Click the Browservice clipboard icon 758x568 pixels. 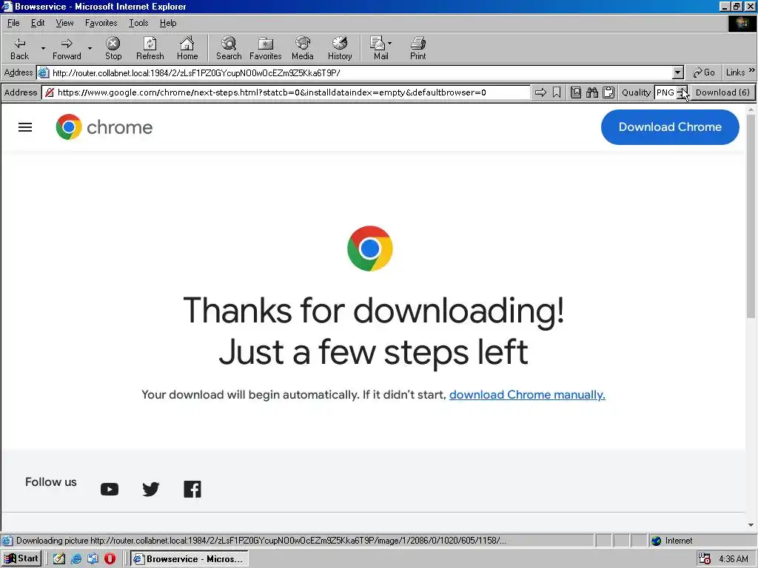tap(608, 92)
